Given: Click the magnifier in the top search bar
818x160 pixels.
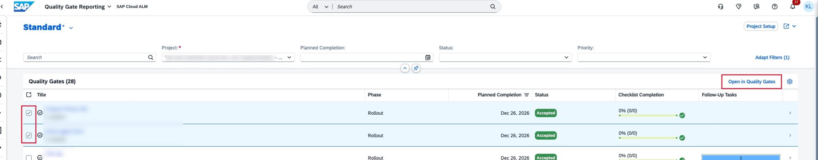Looking at the screenshot, I should (492, 7).
